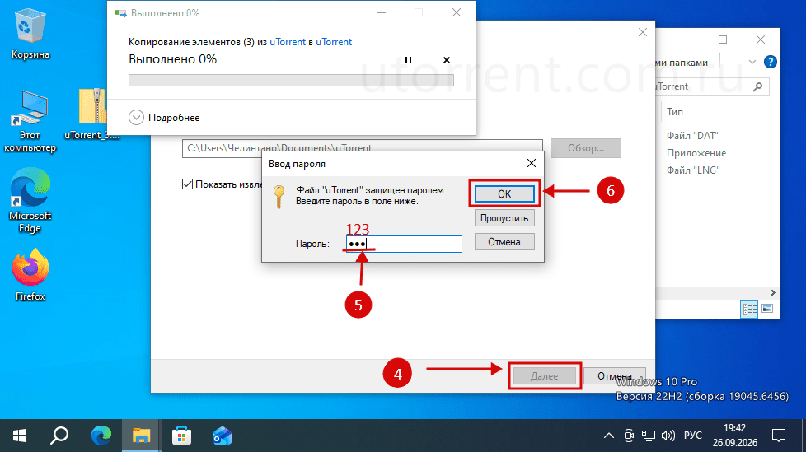Viewport: 806px width, 452px height.
Task: Open the Этот компьютер desktop icon
Action: (30, 121)
